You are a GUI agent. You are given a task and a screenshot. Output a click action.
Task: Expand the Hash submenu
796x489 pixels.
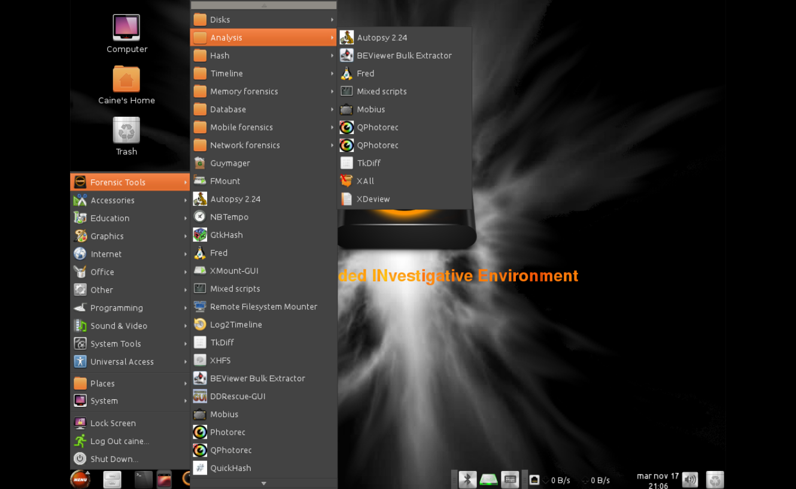(x=263, y=55)
